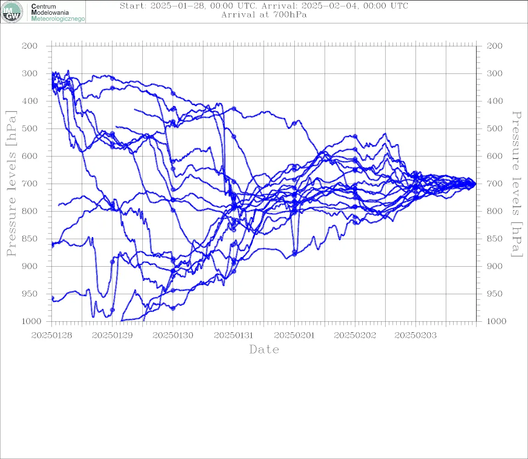Click the right axis 500 label
The image size is (528, 459).
tap(494, 129)
